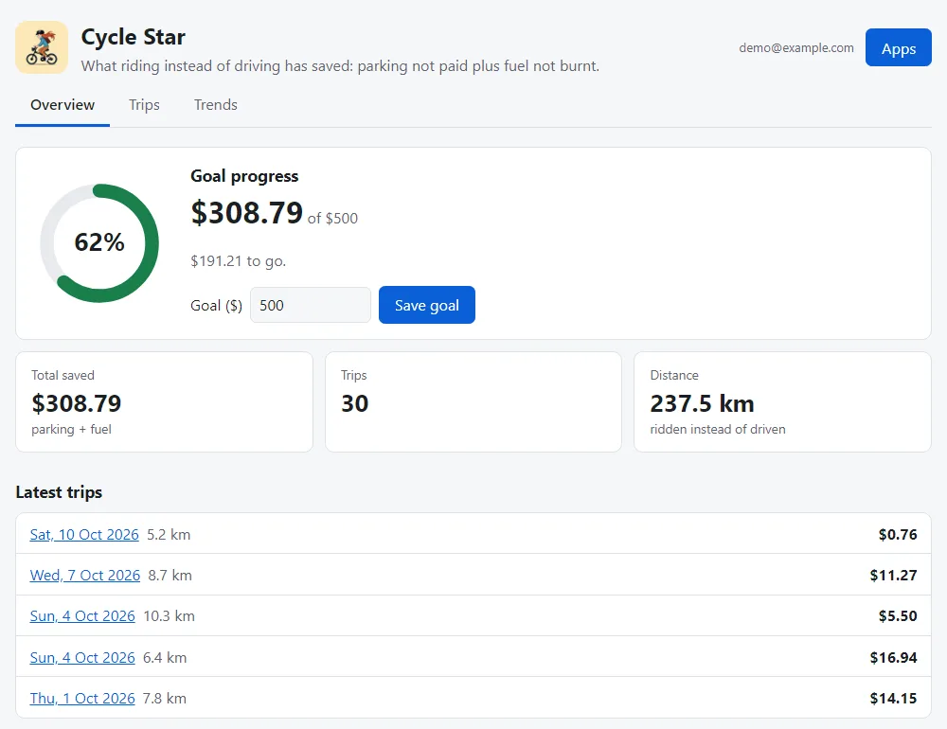
Task: Click the $0.76 trip saving value
Action: 898,535
